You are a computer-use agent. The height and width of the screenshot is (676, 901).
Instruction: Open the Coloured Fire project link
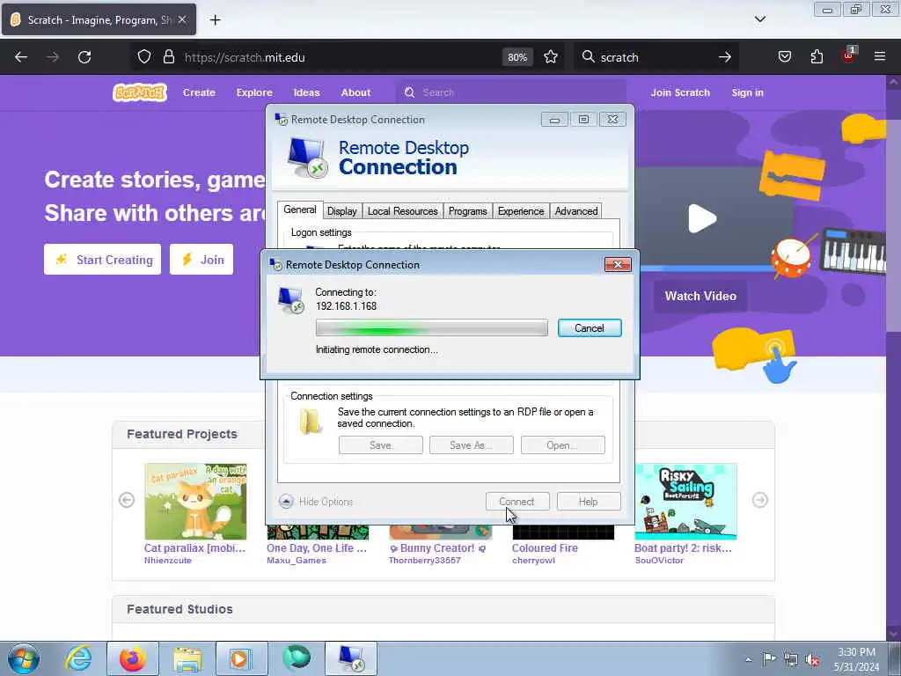tap(545, 547)
